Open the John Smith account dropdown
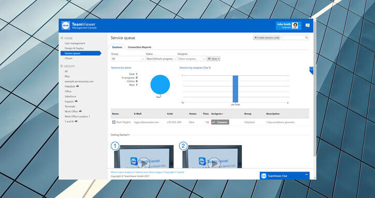Viewport: 375px width, 198px height. 289,25
